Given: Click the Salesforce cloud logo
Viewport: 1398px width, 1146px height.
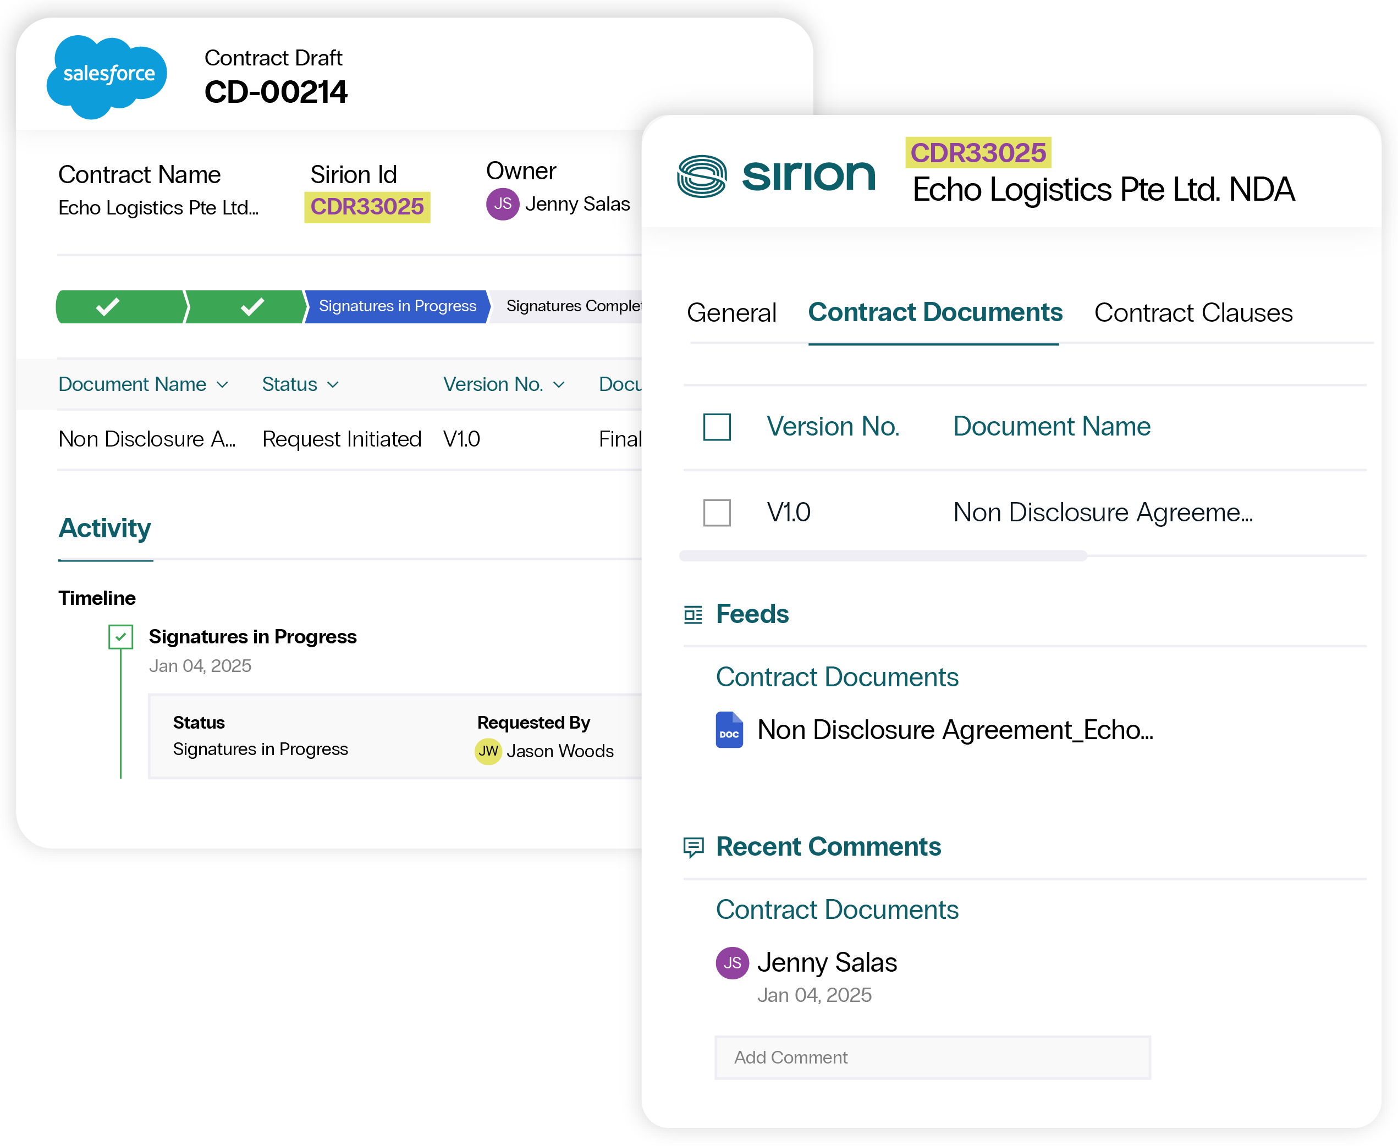Looking at the screenshot, I should tap(107, 76).
